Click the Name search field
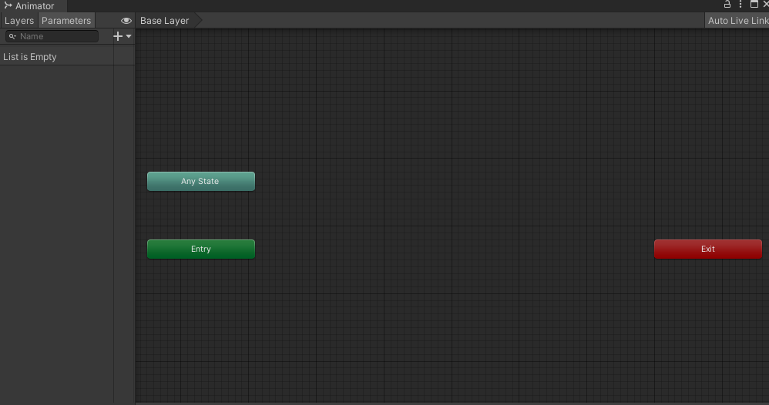769x405 pixels. click(52, 36)
